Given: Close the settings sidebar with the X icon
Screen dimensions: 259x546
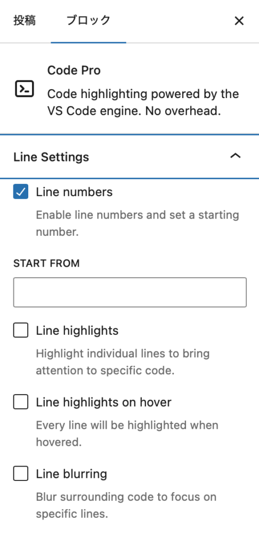Looking at the screenshot, I should 239,21.
